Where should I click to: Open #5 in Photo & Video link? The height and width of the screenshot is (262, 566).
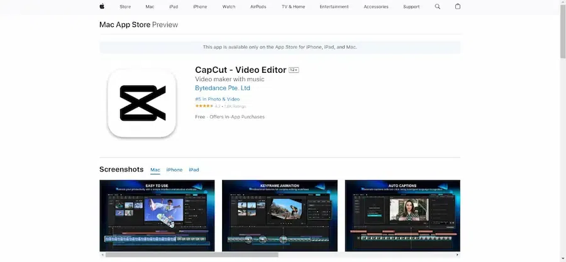(218, 99)
